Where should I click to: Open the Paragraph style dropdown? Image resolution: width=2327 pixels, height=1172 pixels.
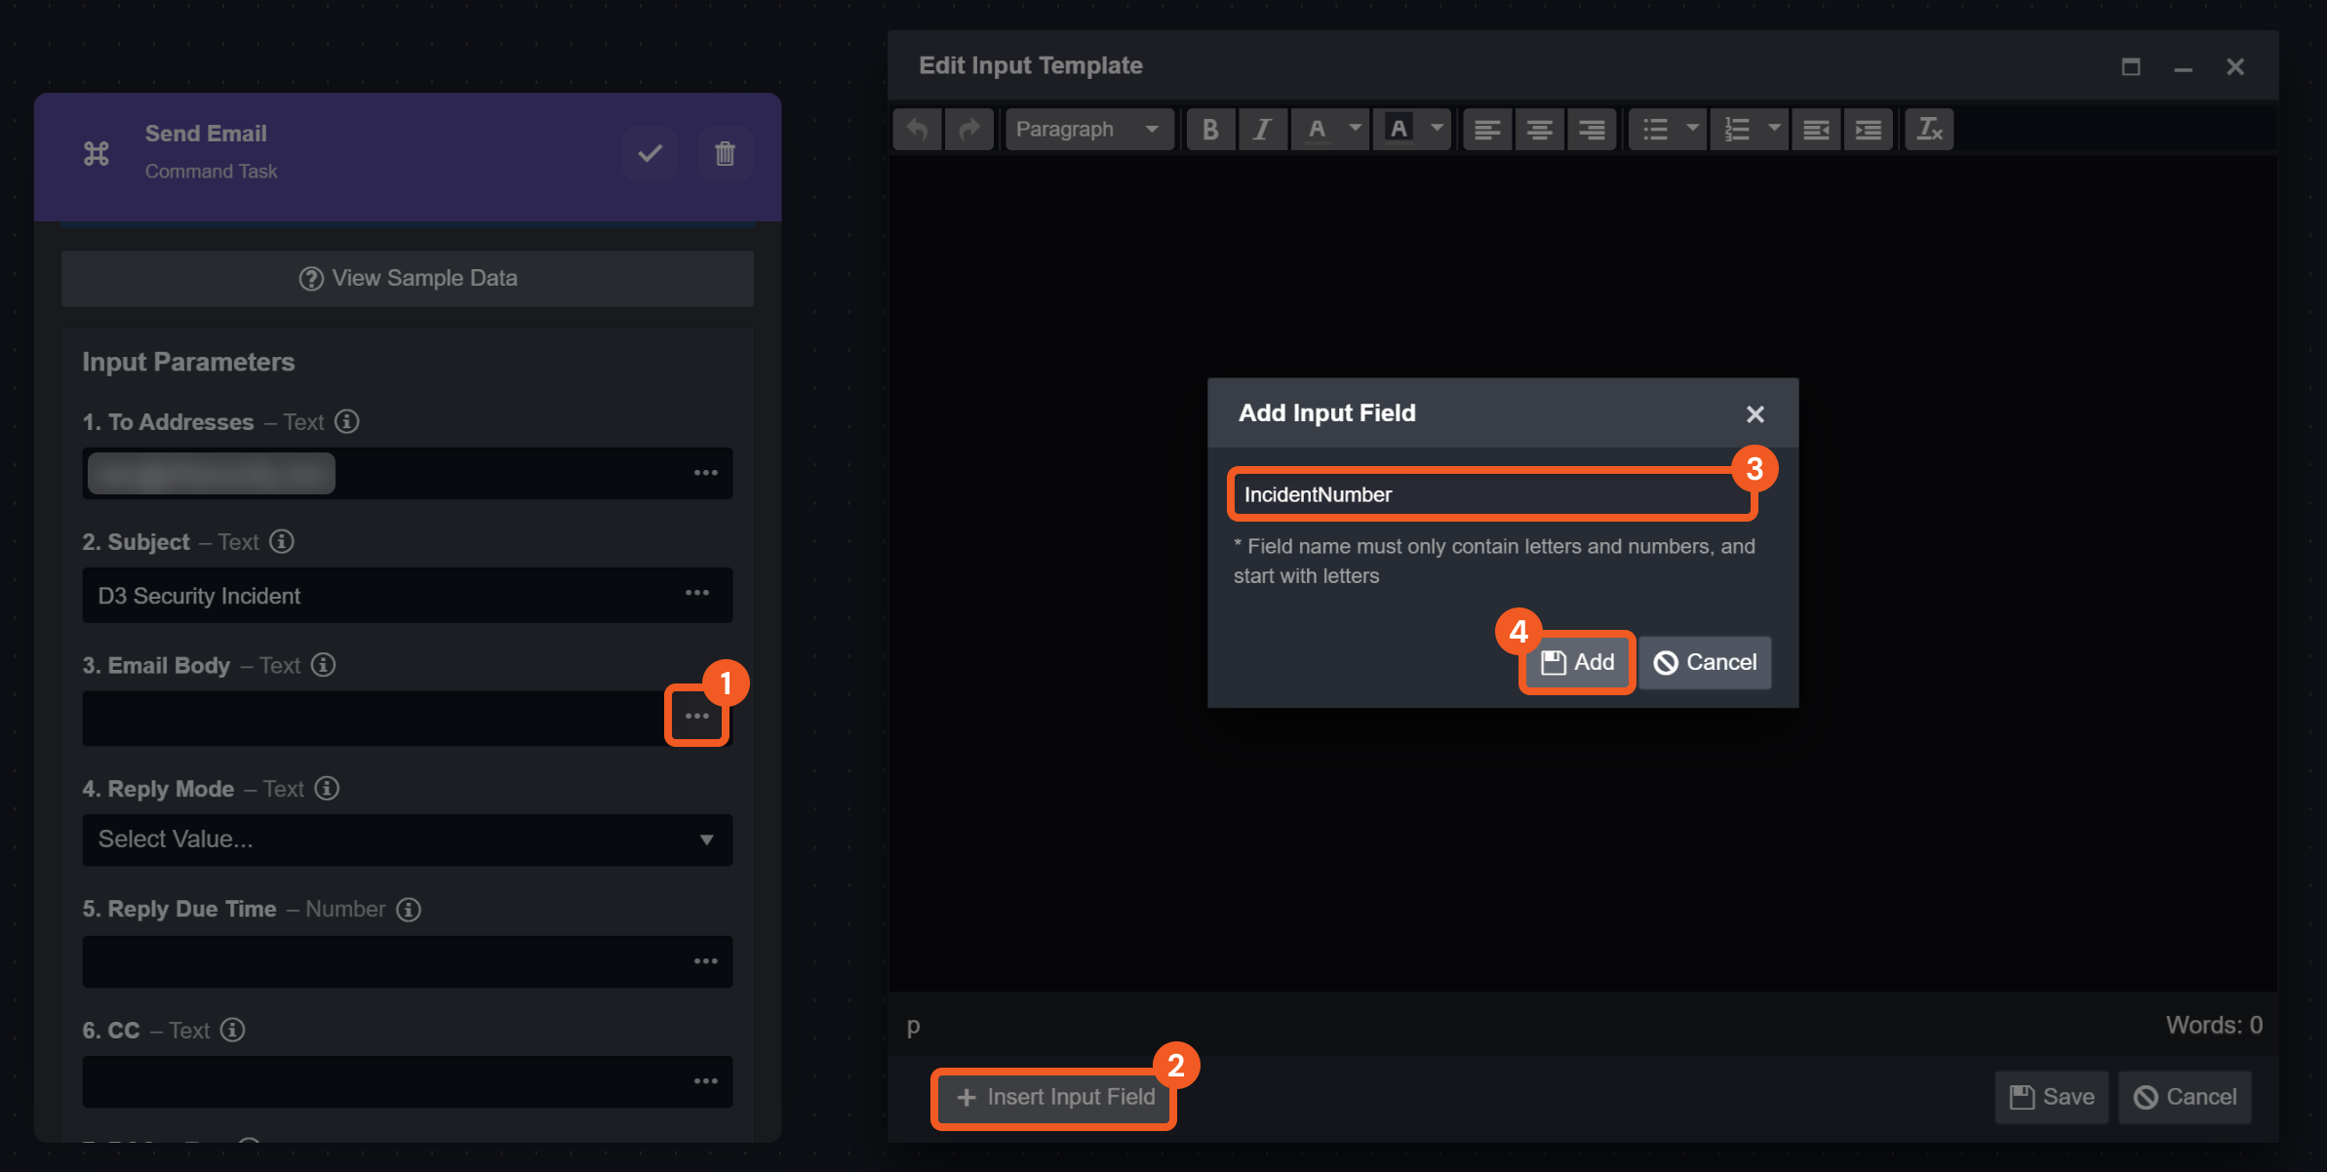(x=1087, y=129)
